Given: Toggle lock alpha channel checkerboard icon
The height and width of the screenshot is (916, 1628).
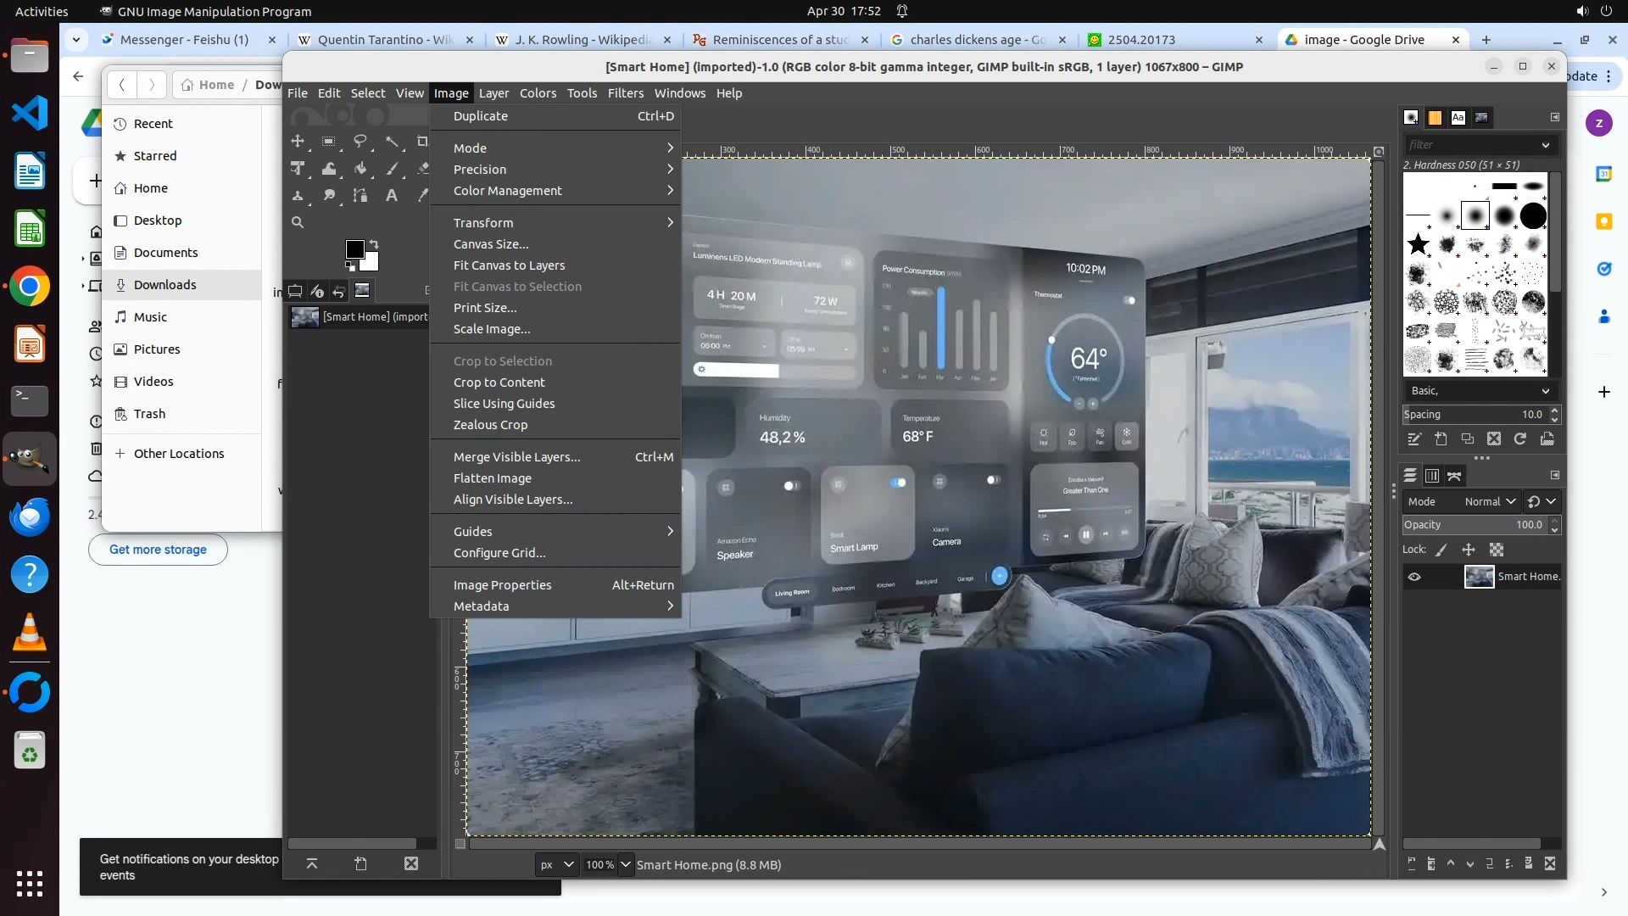Looking at the screenshot, I should point(1497,550).
